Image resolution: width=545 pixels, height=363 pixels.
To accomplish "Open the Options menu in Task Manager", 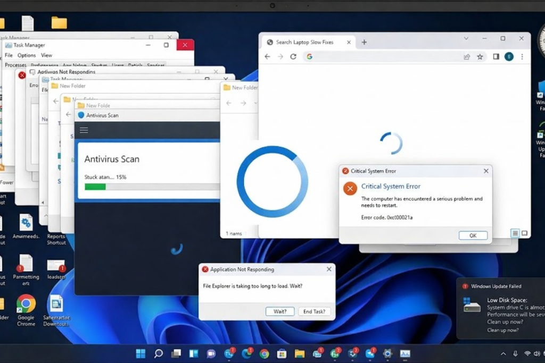I will [x=26, y=55].
